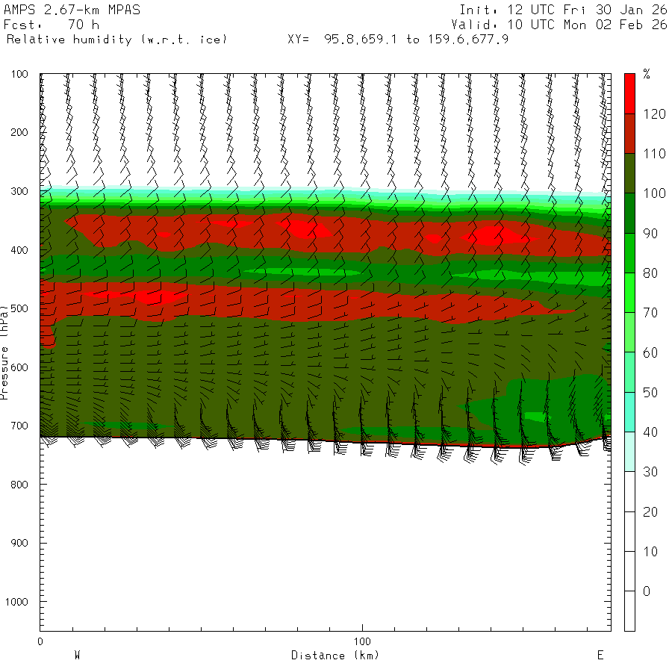Click the "Valid: 10 UTC Mon 02 Feb 26" text

click(559, 25)
